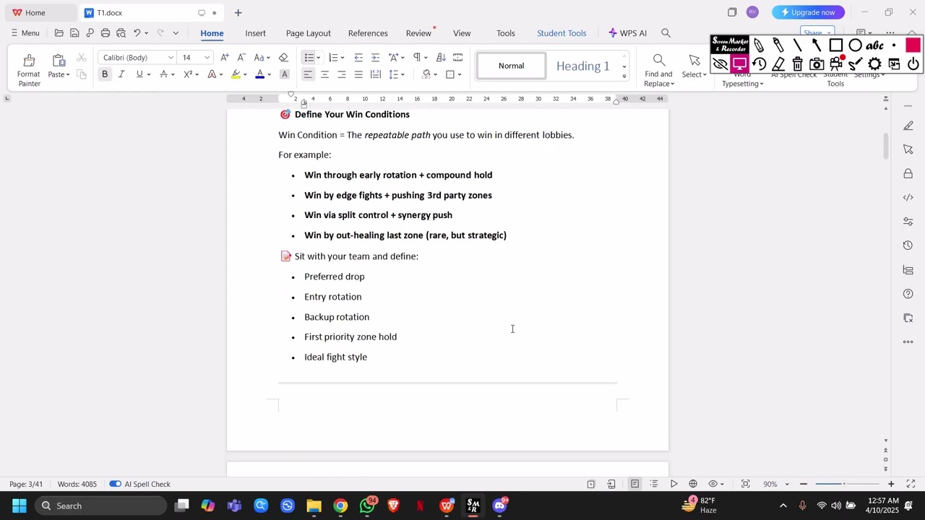Toggle justify alignment button
The width and height of the screenshot is (925, 520).
tap(358, 74)
